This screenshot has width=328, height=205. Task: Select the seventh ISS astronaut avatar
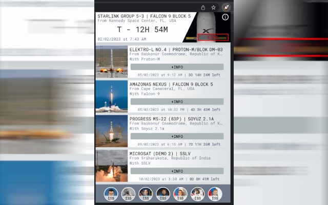point(215,194)
